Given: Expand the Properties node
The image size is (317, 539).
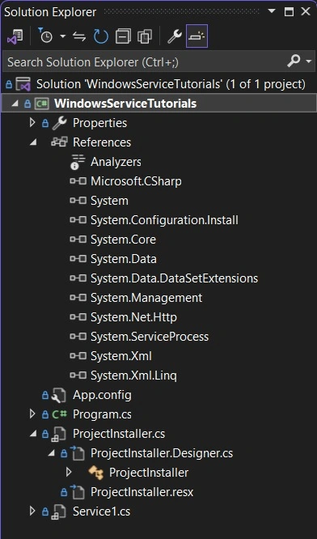Looking at the screenshot, I should tap(32, 123).
